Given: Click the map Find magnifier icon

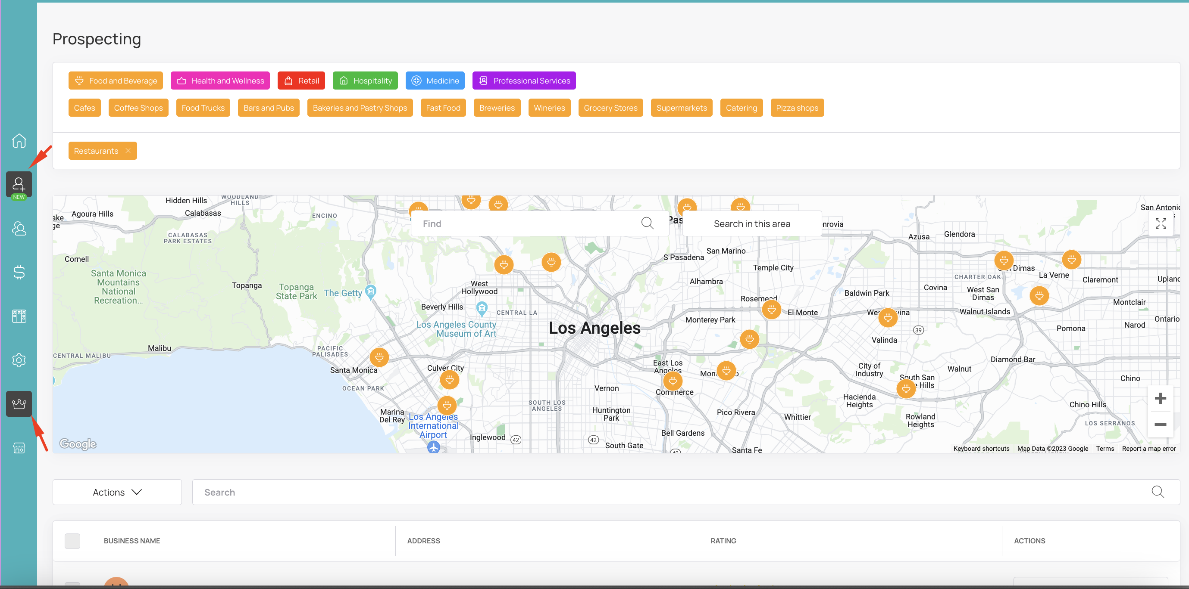Looking at the screenshot, I should [x=647, y=223].
